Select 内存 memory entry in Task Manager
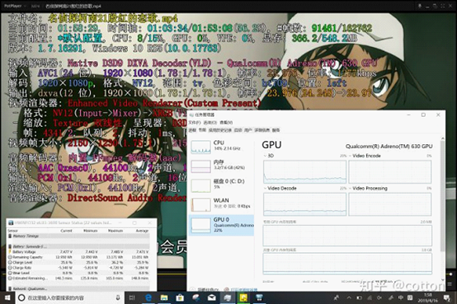Screen dimensions: 457x304 click(221, 165)
